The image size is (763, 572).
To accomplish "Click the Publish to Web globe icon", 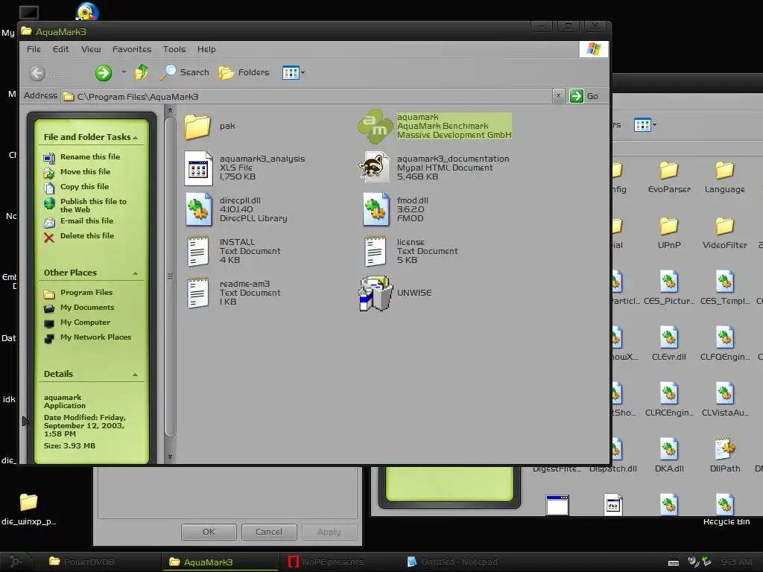I will 49,204.
